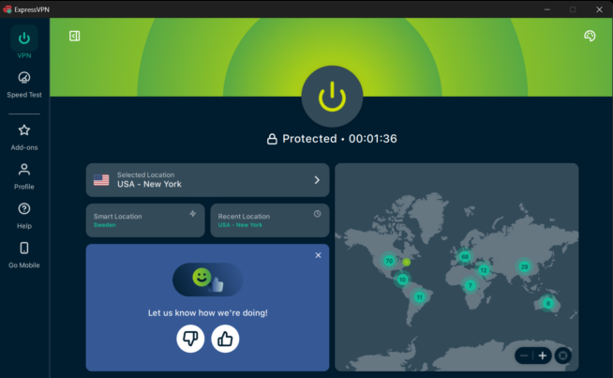The height and width of the screenshot is (378, 613).
Task: Select the 70 servers cluster in North America
Action: [389, 261]
